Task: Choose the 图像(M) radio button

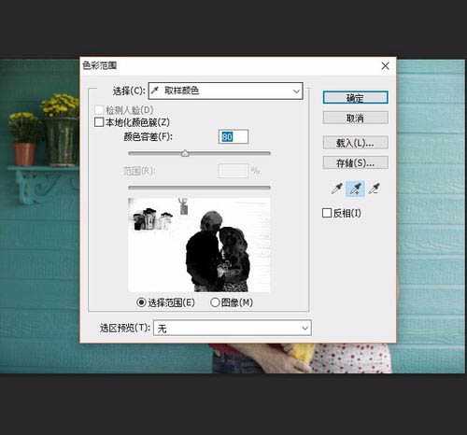Action: tap(215, 302)
